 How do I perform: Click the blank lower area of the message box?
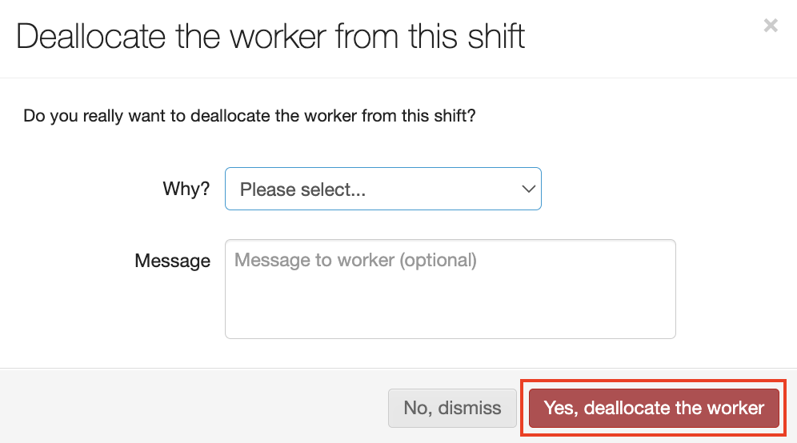click(450, 316)
